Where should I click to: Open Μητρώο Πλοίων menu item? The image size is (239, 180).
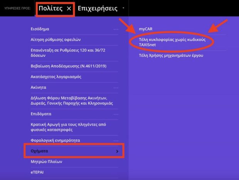[46, 162]
